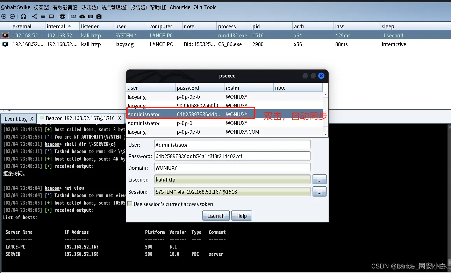Open the 帮助(H) menu
451x273 pixels.
tap(158, 7)
